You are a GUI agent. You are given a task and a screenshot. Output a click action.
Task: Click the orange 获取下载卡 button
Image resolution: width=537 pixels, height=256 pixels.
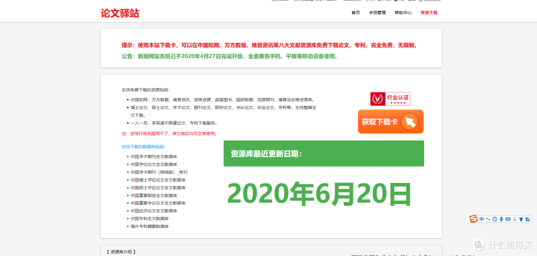tap(391, 121)
